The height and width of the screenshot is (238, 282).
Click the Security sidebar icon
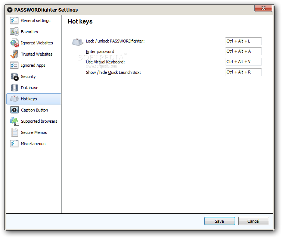coord(15,77)
